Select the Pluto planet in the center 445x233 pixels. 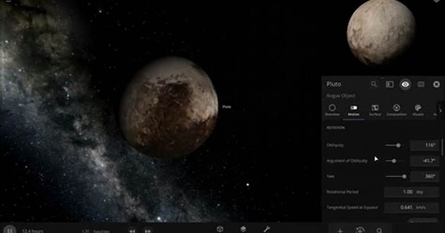point(169,107)
